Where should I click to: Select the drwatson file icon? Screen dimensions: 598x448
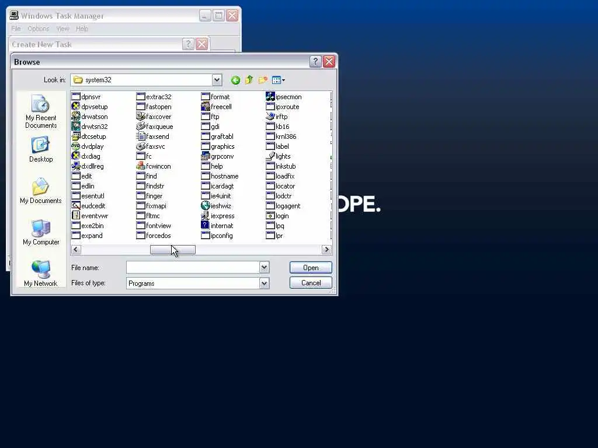pos(76,117)
